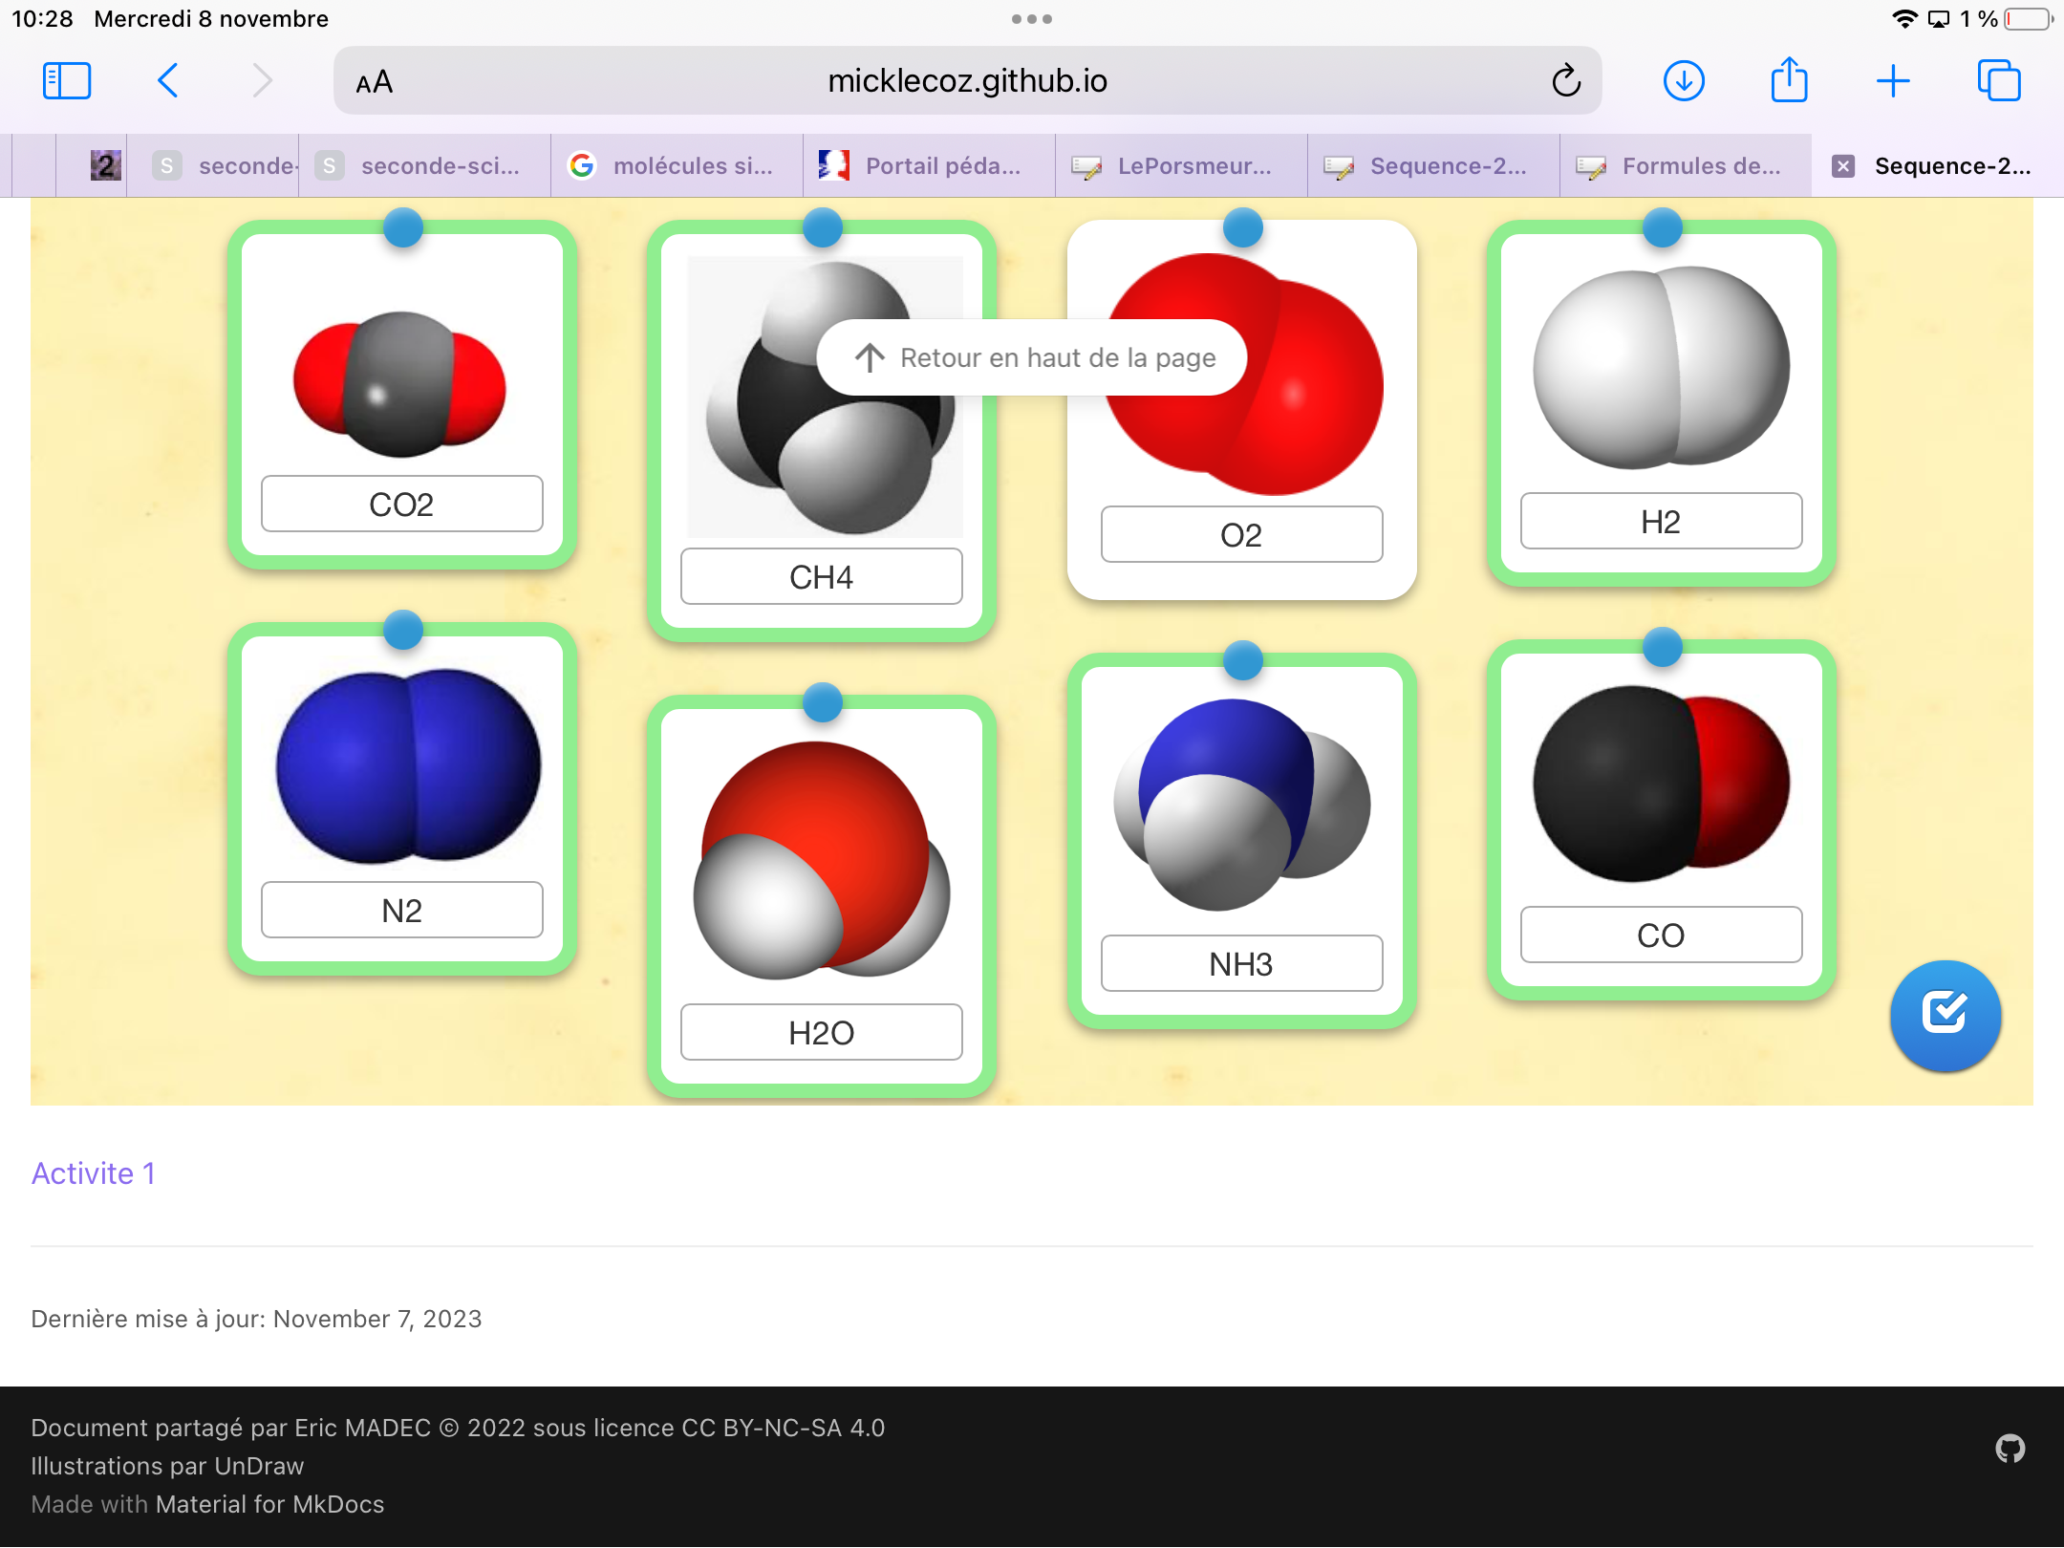The height and width of the screenshot is (1548, 2064).
Task: Open a new browser tab
Action: pyautogui.click(x=1895, y=80)
